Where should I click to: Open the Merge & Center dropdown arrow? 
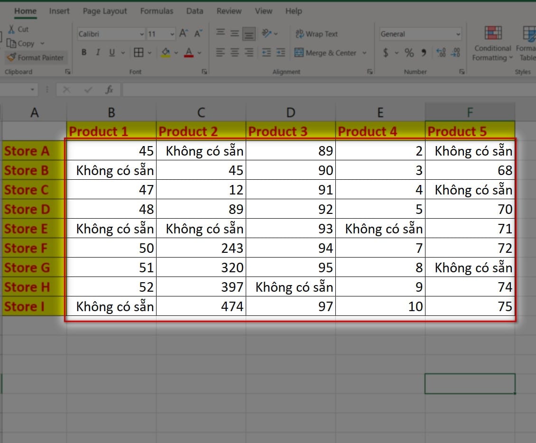[x=364, y=53]
